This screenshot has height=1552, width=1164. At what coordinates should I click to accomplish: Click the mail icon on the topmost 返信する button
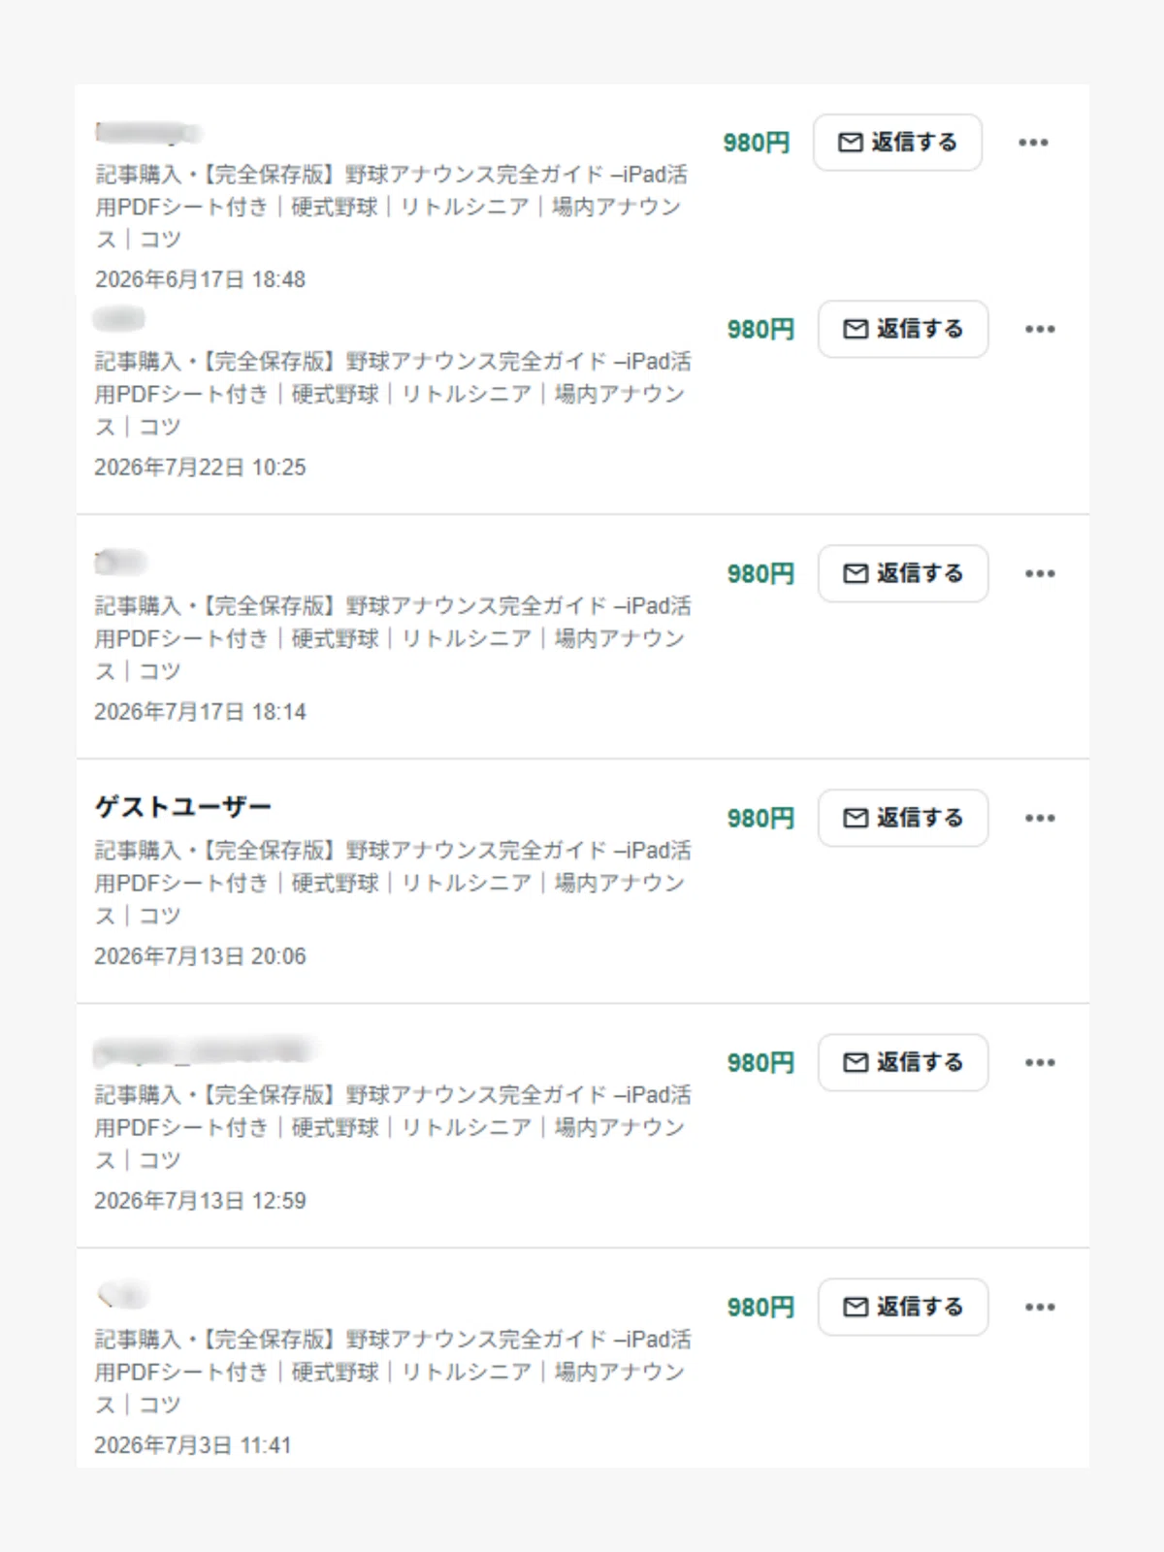851,143
